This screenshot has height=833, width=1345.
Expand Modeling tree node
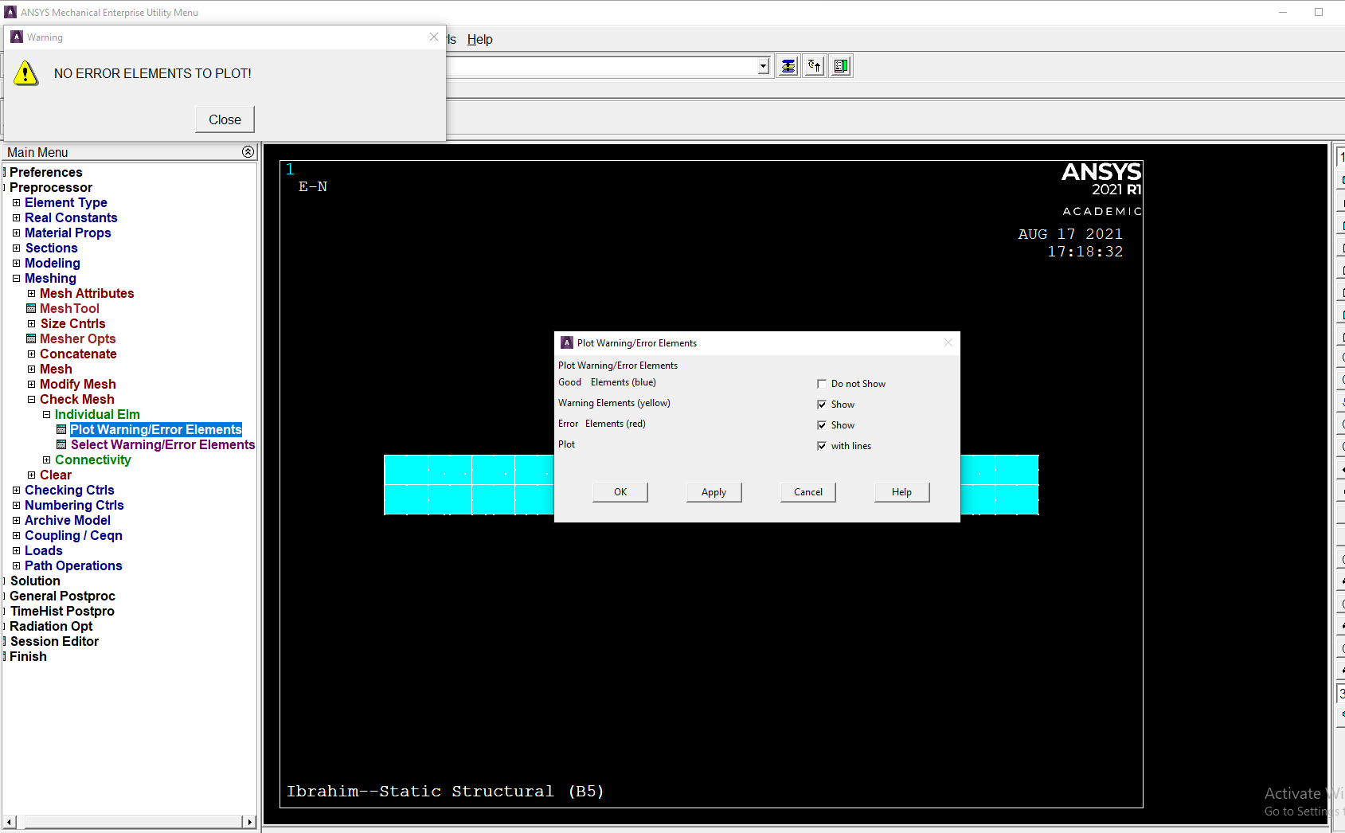pos(16,264)
